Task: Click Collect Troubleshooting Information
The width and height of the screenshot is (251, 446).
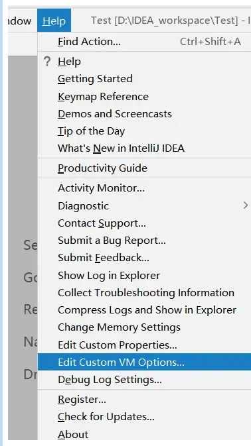Action: (x=145, y=293)
